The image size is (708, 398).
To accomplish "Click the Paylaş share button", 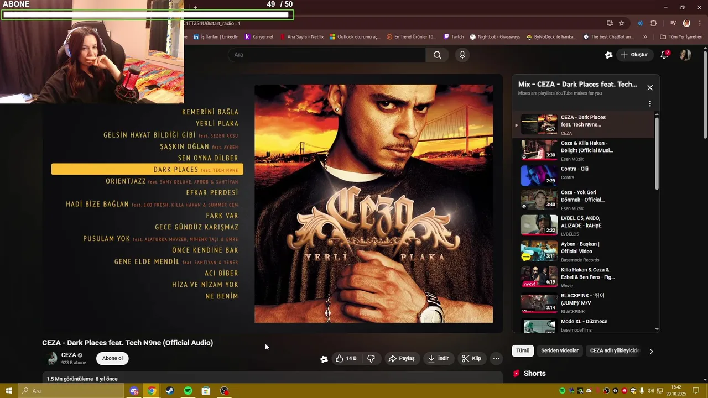I will 402,358.
